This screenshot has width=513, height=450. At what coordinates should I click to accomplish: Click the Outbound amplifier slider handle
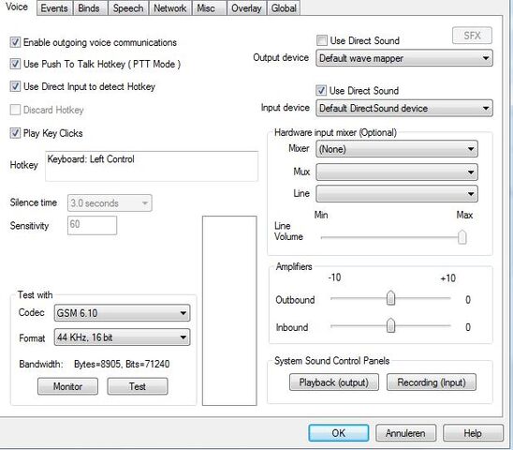point(390,298)
